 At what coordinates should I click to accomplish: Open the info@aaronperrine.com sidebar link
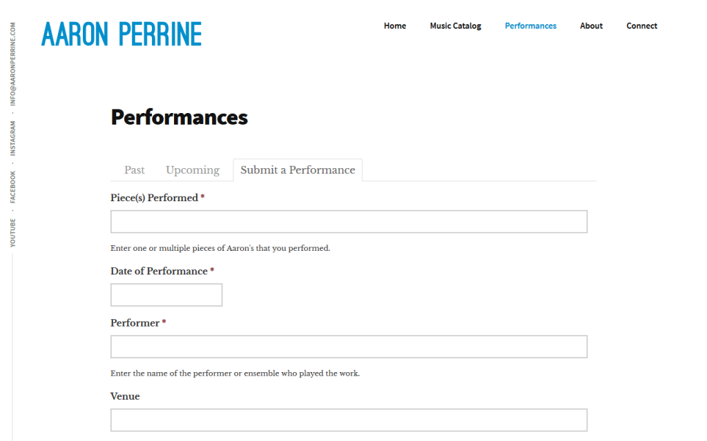[x=12, y=64]
